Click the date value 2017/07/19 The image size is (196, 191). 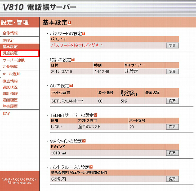(62, 72)
